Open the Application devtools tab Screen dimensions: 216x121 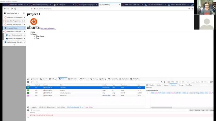[x=124, y=79]
